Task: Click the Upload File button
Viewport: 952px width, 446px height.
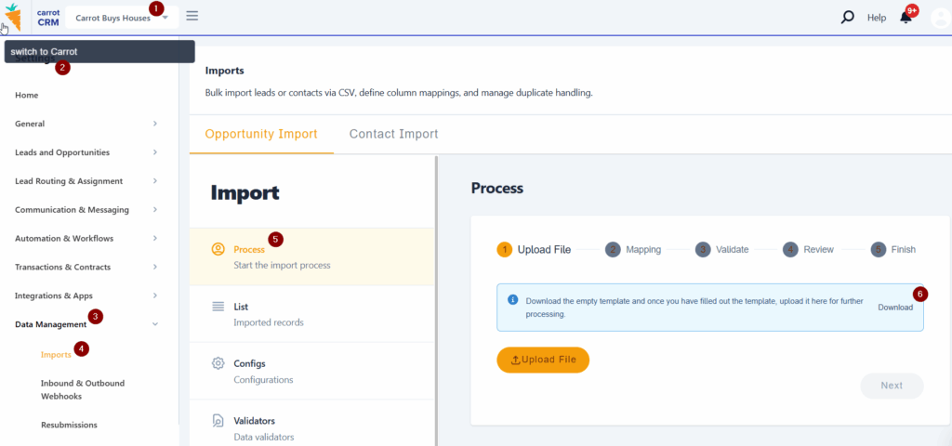Action: [x=543, y=360]
